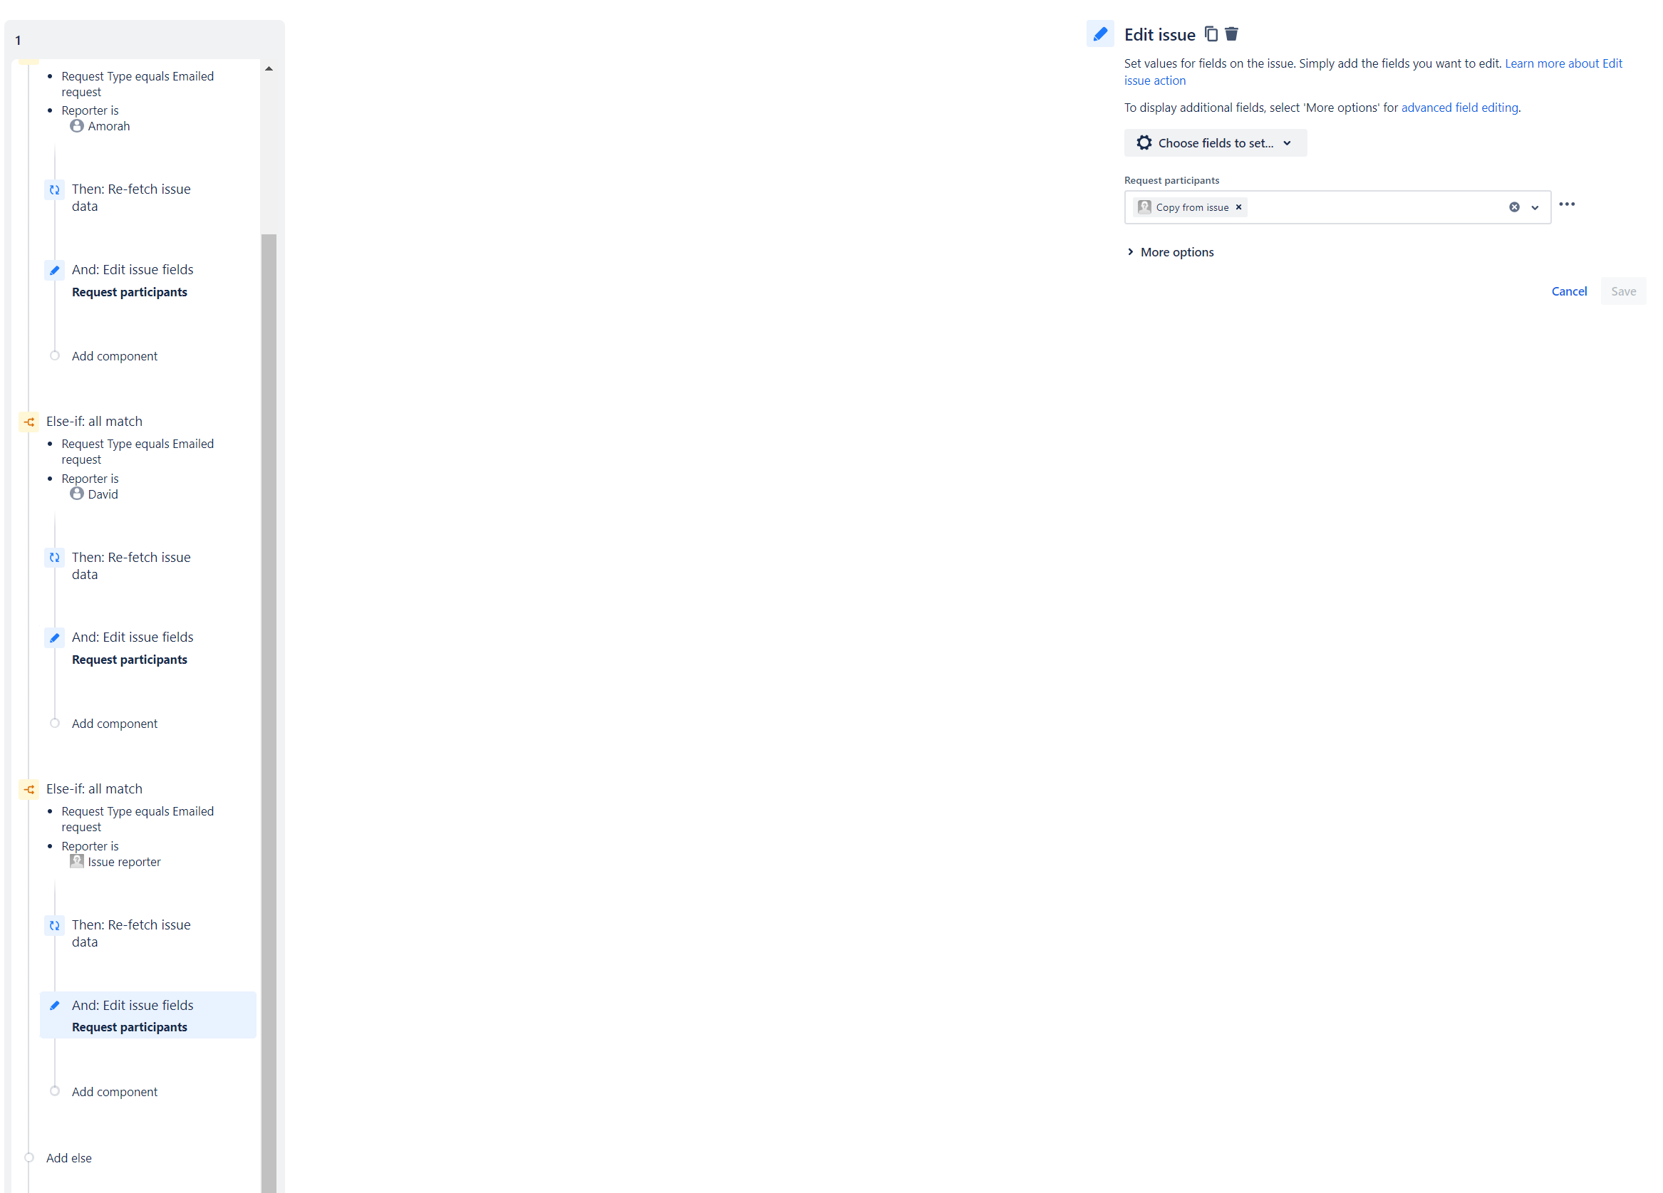Click Add else at the bottom of rule

[69, 1158]
